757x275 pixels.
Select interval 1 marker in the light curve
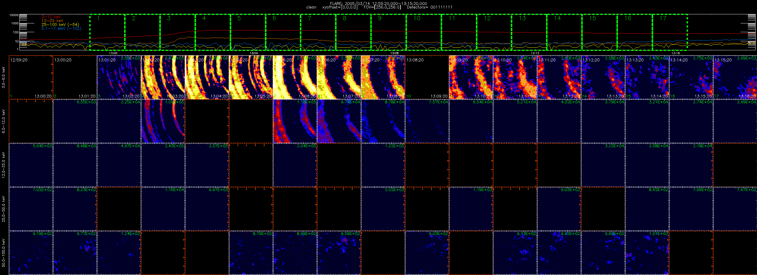tap(99, 18)
